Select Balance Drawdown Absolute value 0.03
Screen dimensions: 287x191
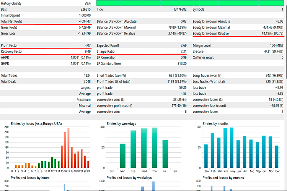point(184,21)
